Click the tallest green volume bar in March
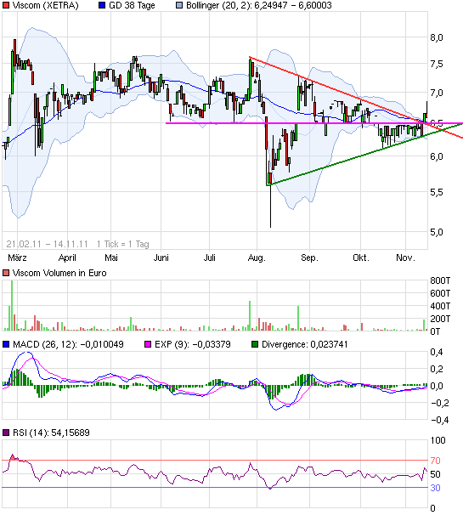The width and height of the screenshot is (463, 515). click(12, 305)
